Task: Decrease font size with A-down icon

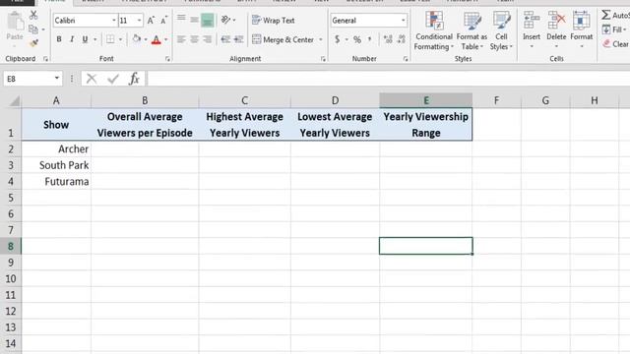Action: click(164, 20)
